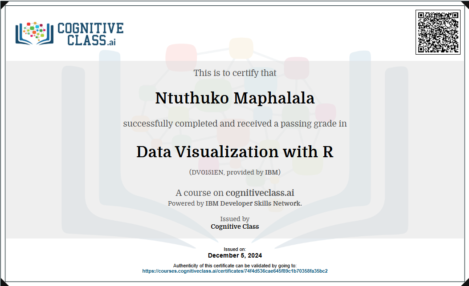Image resolution: width=469 pixels, height=286 pixels.
Task: Click the Cognitive Class brain-book logo icon
Action: tap(34, 33)
